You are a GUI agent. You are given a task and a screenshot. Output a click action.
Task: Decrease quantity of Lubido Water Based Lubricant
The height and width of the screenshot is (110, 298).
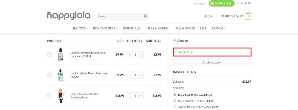(129, 75)
